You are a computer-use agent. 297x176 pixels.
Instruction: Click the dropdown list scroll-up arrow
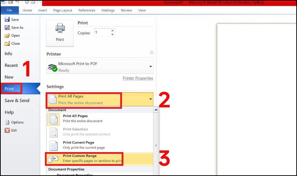click(156, 110)
